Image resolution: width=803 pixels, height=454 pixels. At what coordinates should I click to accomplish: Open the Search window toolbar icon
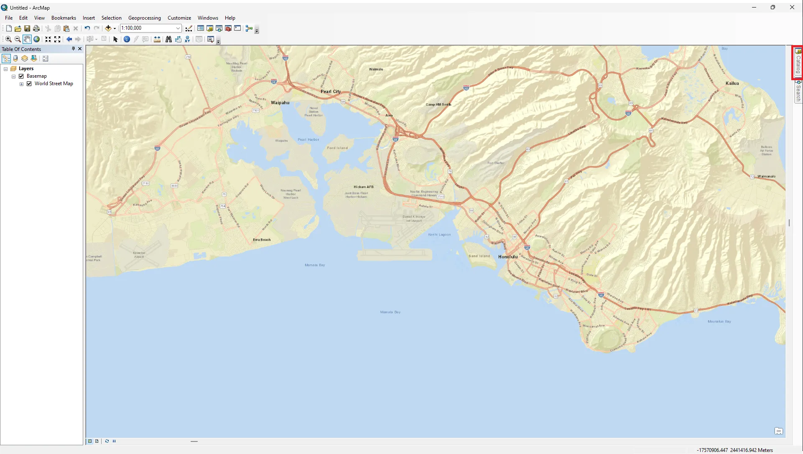219,28
